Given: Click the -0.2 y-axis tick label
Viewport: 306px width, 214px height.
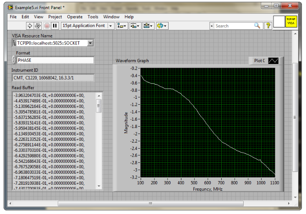Looking at the screenshot, I should pyautogui.click(x=134, y=68).
